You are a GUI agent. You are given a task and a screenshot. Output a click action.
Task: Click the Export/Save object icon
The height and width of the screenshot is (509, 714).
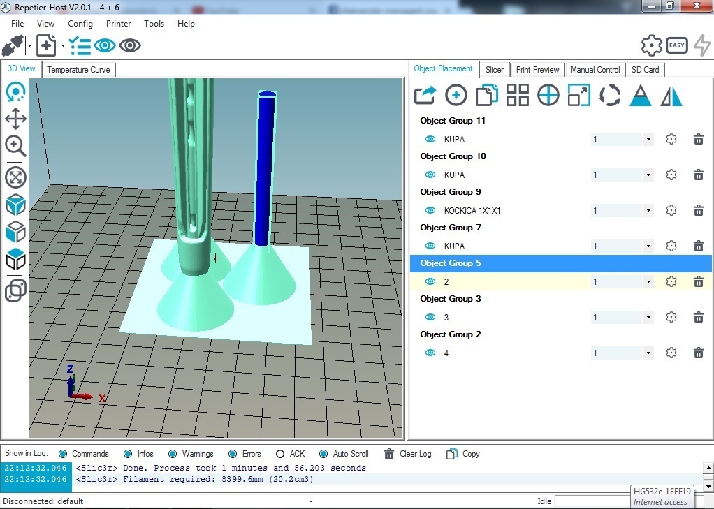[425, 96]
